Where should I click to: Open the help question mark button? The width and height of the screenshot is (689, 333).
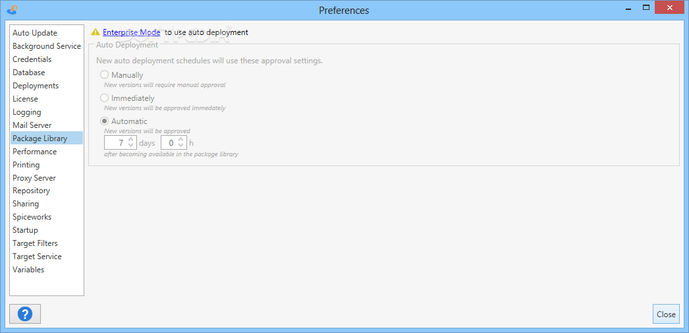pos(25,314)
